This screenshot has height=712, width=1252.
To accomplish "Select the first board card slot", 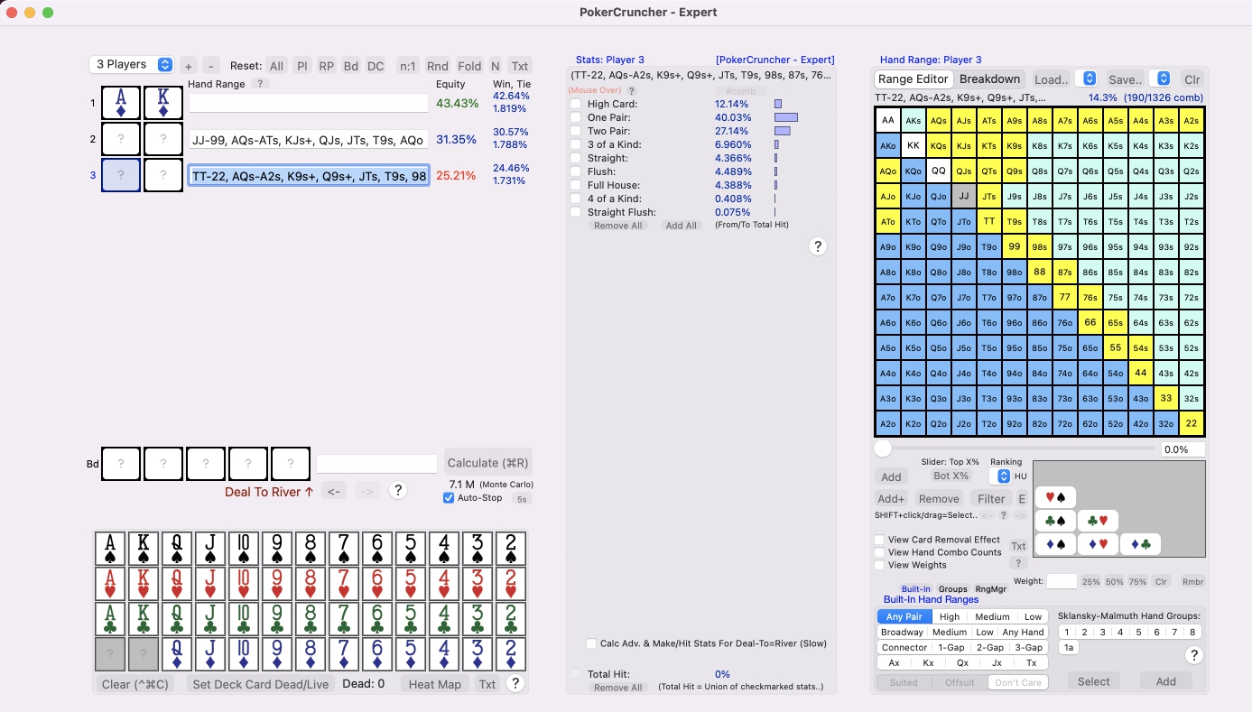I will click(121, 464).
